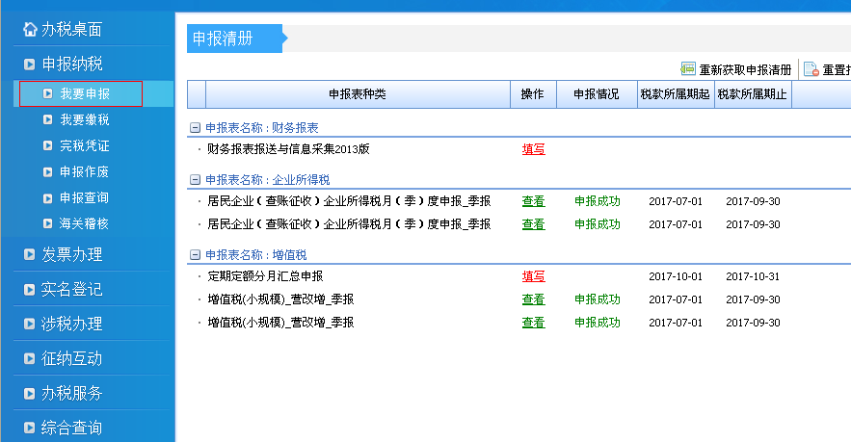This screenshot has height=442, width=851.
Task: Click 查看 for first 居民企业 所得税 row
Action: coord(533,201)
